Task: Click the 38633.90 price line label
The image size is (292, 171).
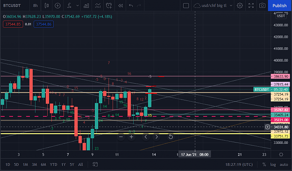Action: [x=280, y=76]
